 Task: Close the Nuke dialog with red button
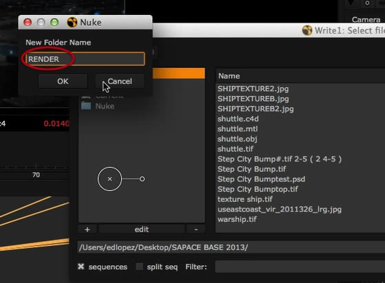point(28,23)
